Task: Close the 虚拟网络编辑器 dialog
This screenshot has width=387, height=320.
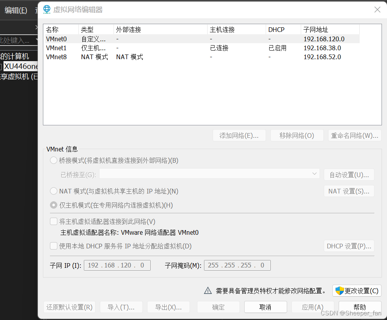Action: click(x=377, y=10)
